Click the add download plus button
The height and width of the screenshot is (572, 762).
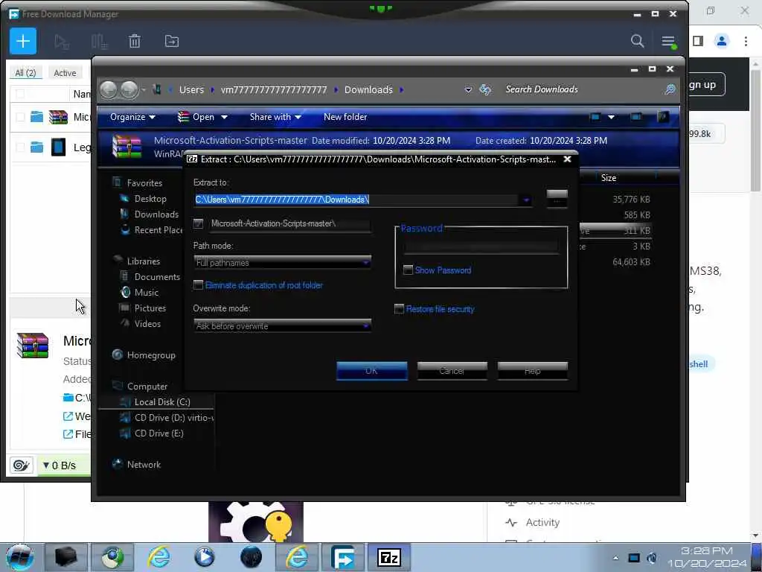pos(23,42)
